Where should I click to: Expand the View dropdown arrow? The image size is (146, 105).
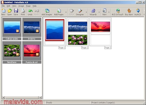(x=109, y=12)
